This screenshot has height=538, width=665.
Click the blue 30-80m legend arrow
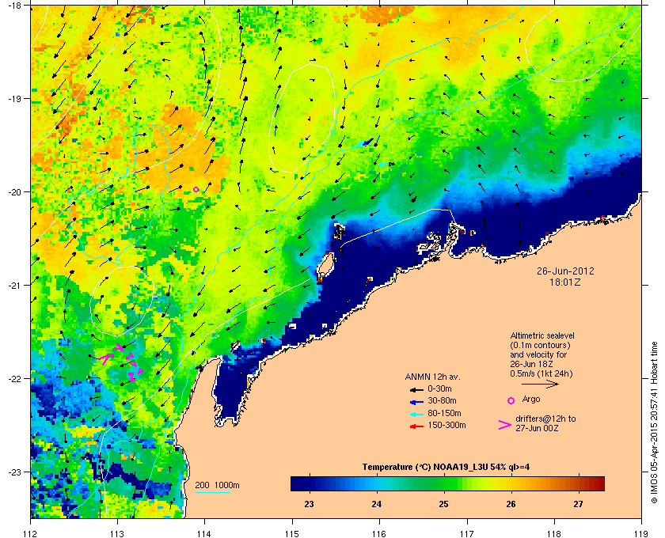(416, 401)
